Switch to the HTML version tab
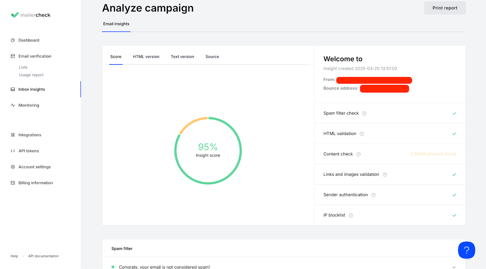The image size is (486, 269). [x=146, y=57]
